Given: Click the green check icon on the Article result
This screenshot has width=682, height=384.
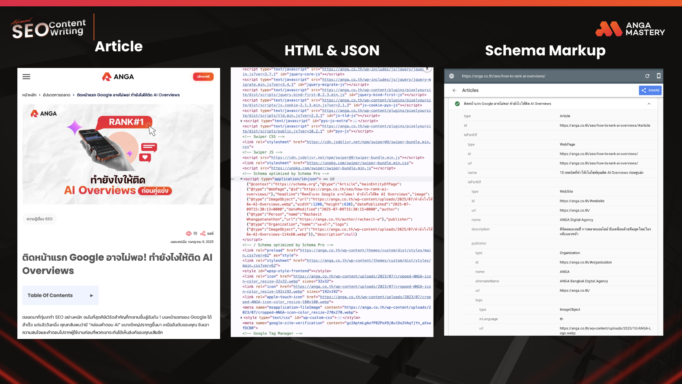Looking at the screenshot, I should [457, 104].
